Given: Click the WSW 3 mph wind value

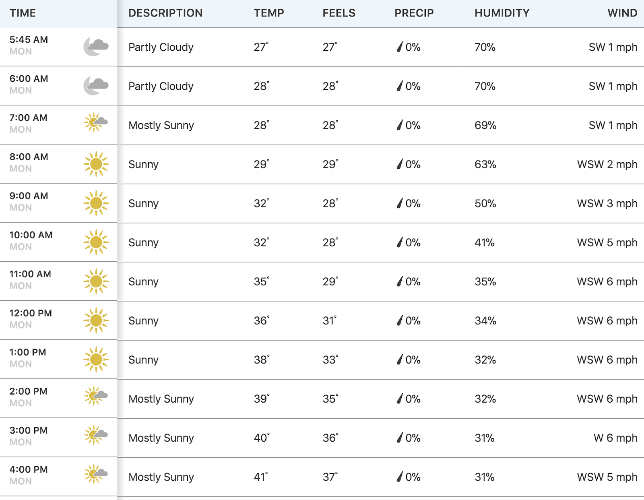Looking at the screenshot, I should coord(607,203).
